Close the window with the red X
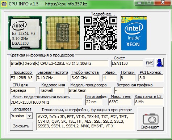The image size is (172, 140). [163, 3]
